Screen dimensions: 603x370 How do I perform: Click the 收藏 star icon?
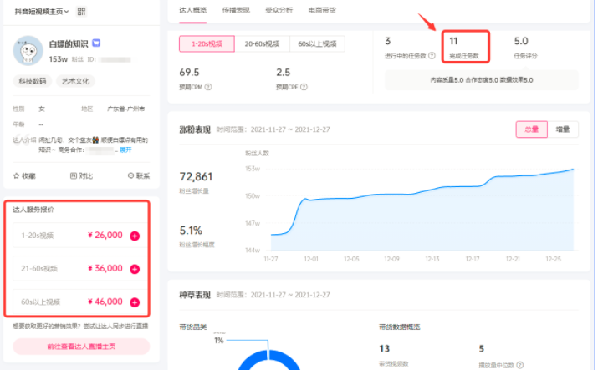pos(16,176)
